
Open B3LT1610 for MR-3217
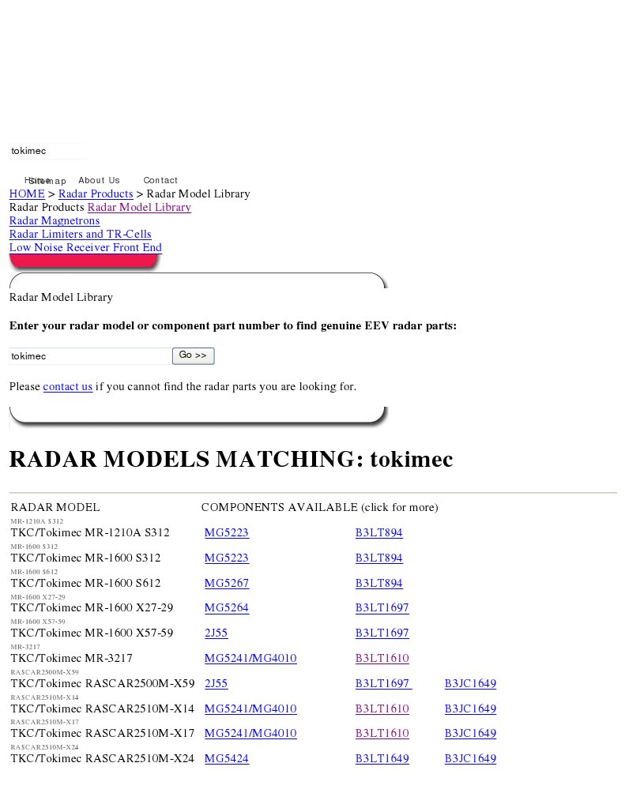pyautogui.click(x=382, y=659)
